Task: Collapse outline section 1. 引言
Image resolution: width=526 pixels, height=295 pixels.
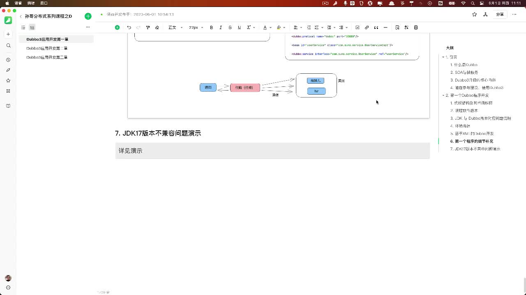Action: point(443,57)
